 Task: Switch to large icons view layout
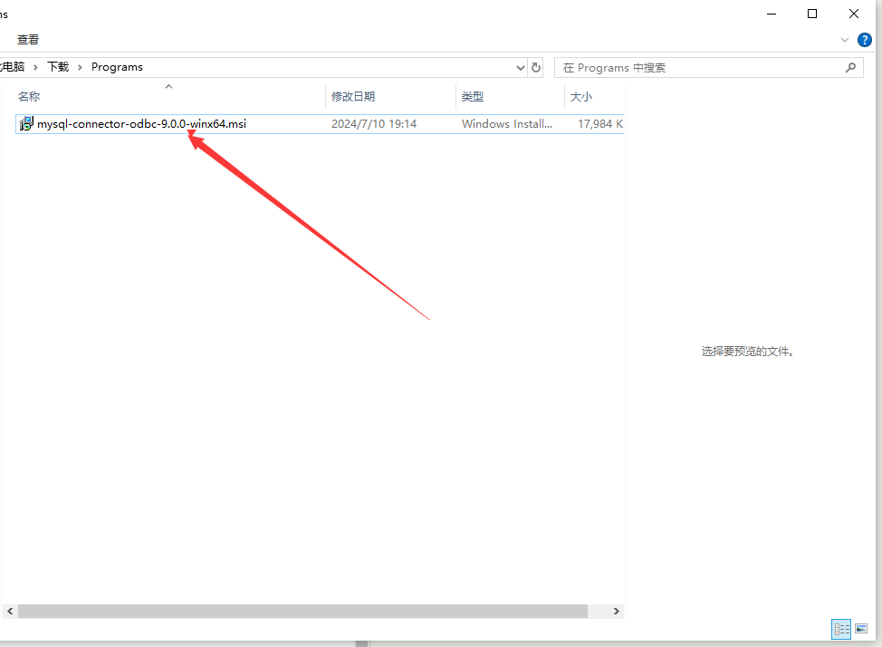(x=861, y=629)
